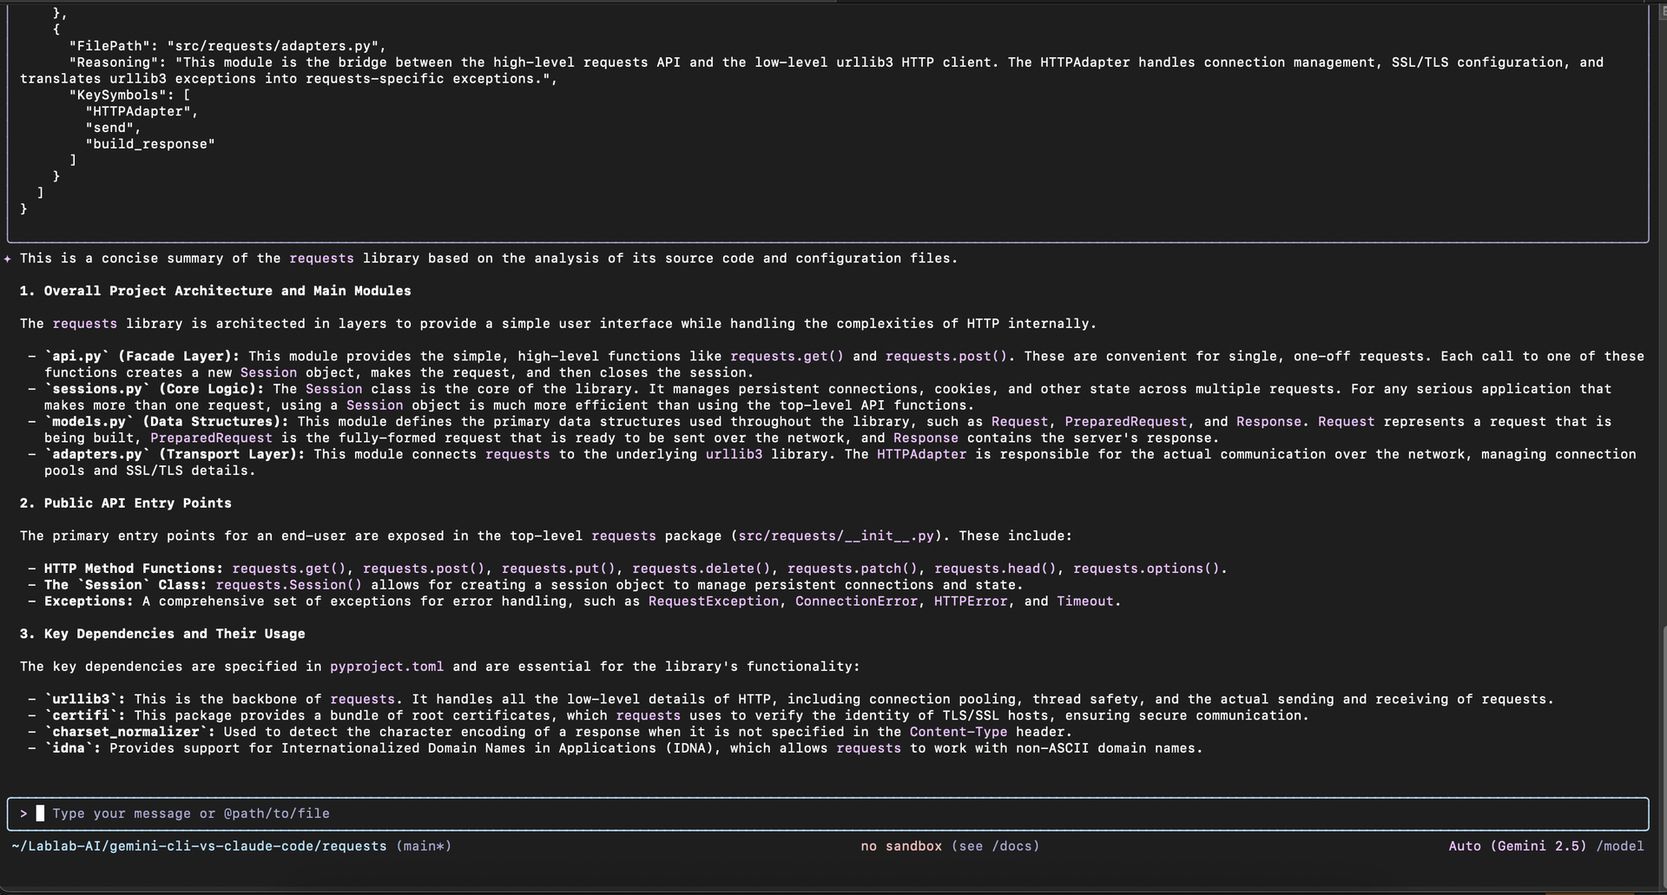1667x895 pixels.
Task: Select the Auto (Gemini 2.5) model indicator
Action: tap(1519, 846)
